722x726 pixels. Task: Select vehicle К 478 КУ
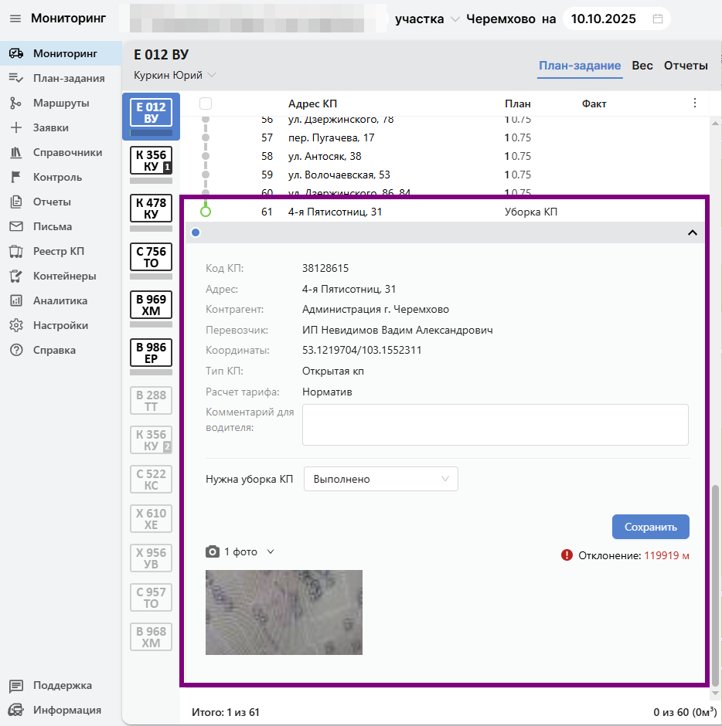(x=151, y=209)
